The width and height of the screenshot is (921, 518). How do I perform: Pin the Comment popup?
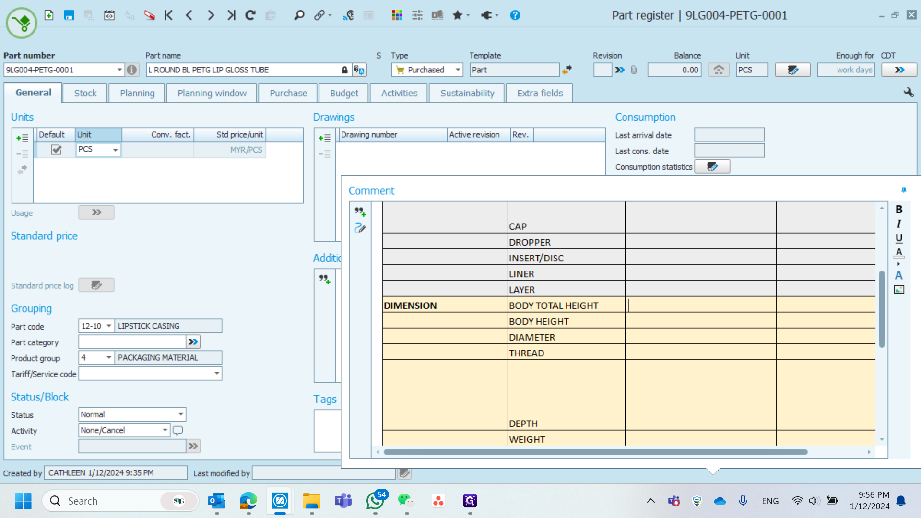tap(904, 190)
